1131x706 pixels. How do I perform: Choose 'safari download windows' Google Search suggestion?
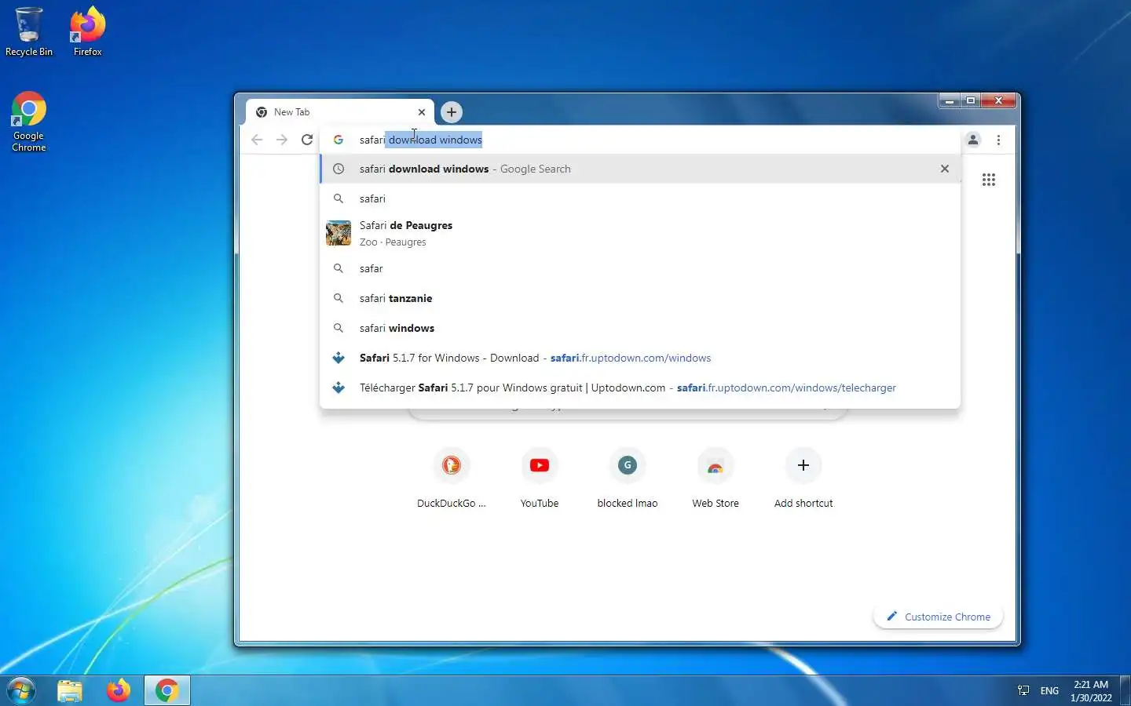[640, 169]
